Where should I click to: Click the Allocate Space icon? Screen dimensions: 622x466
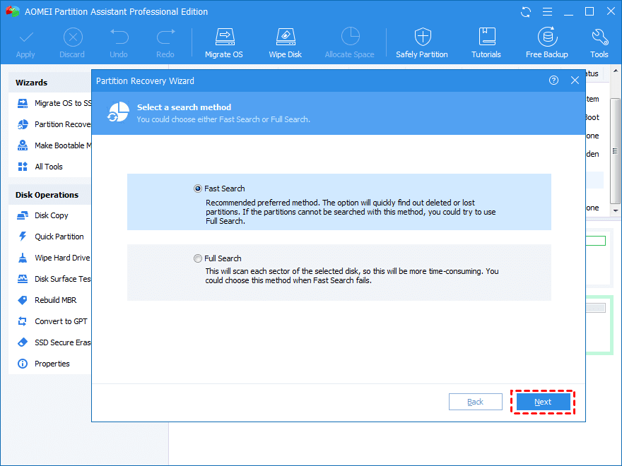350,37
